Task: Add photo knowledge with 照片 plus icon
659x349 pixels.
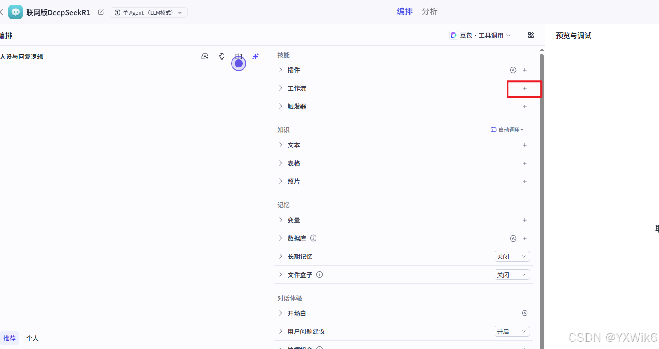Action: (x=525, y=182)
